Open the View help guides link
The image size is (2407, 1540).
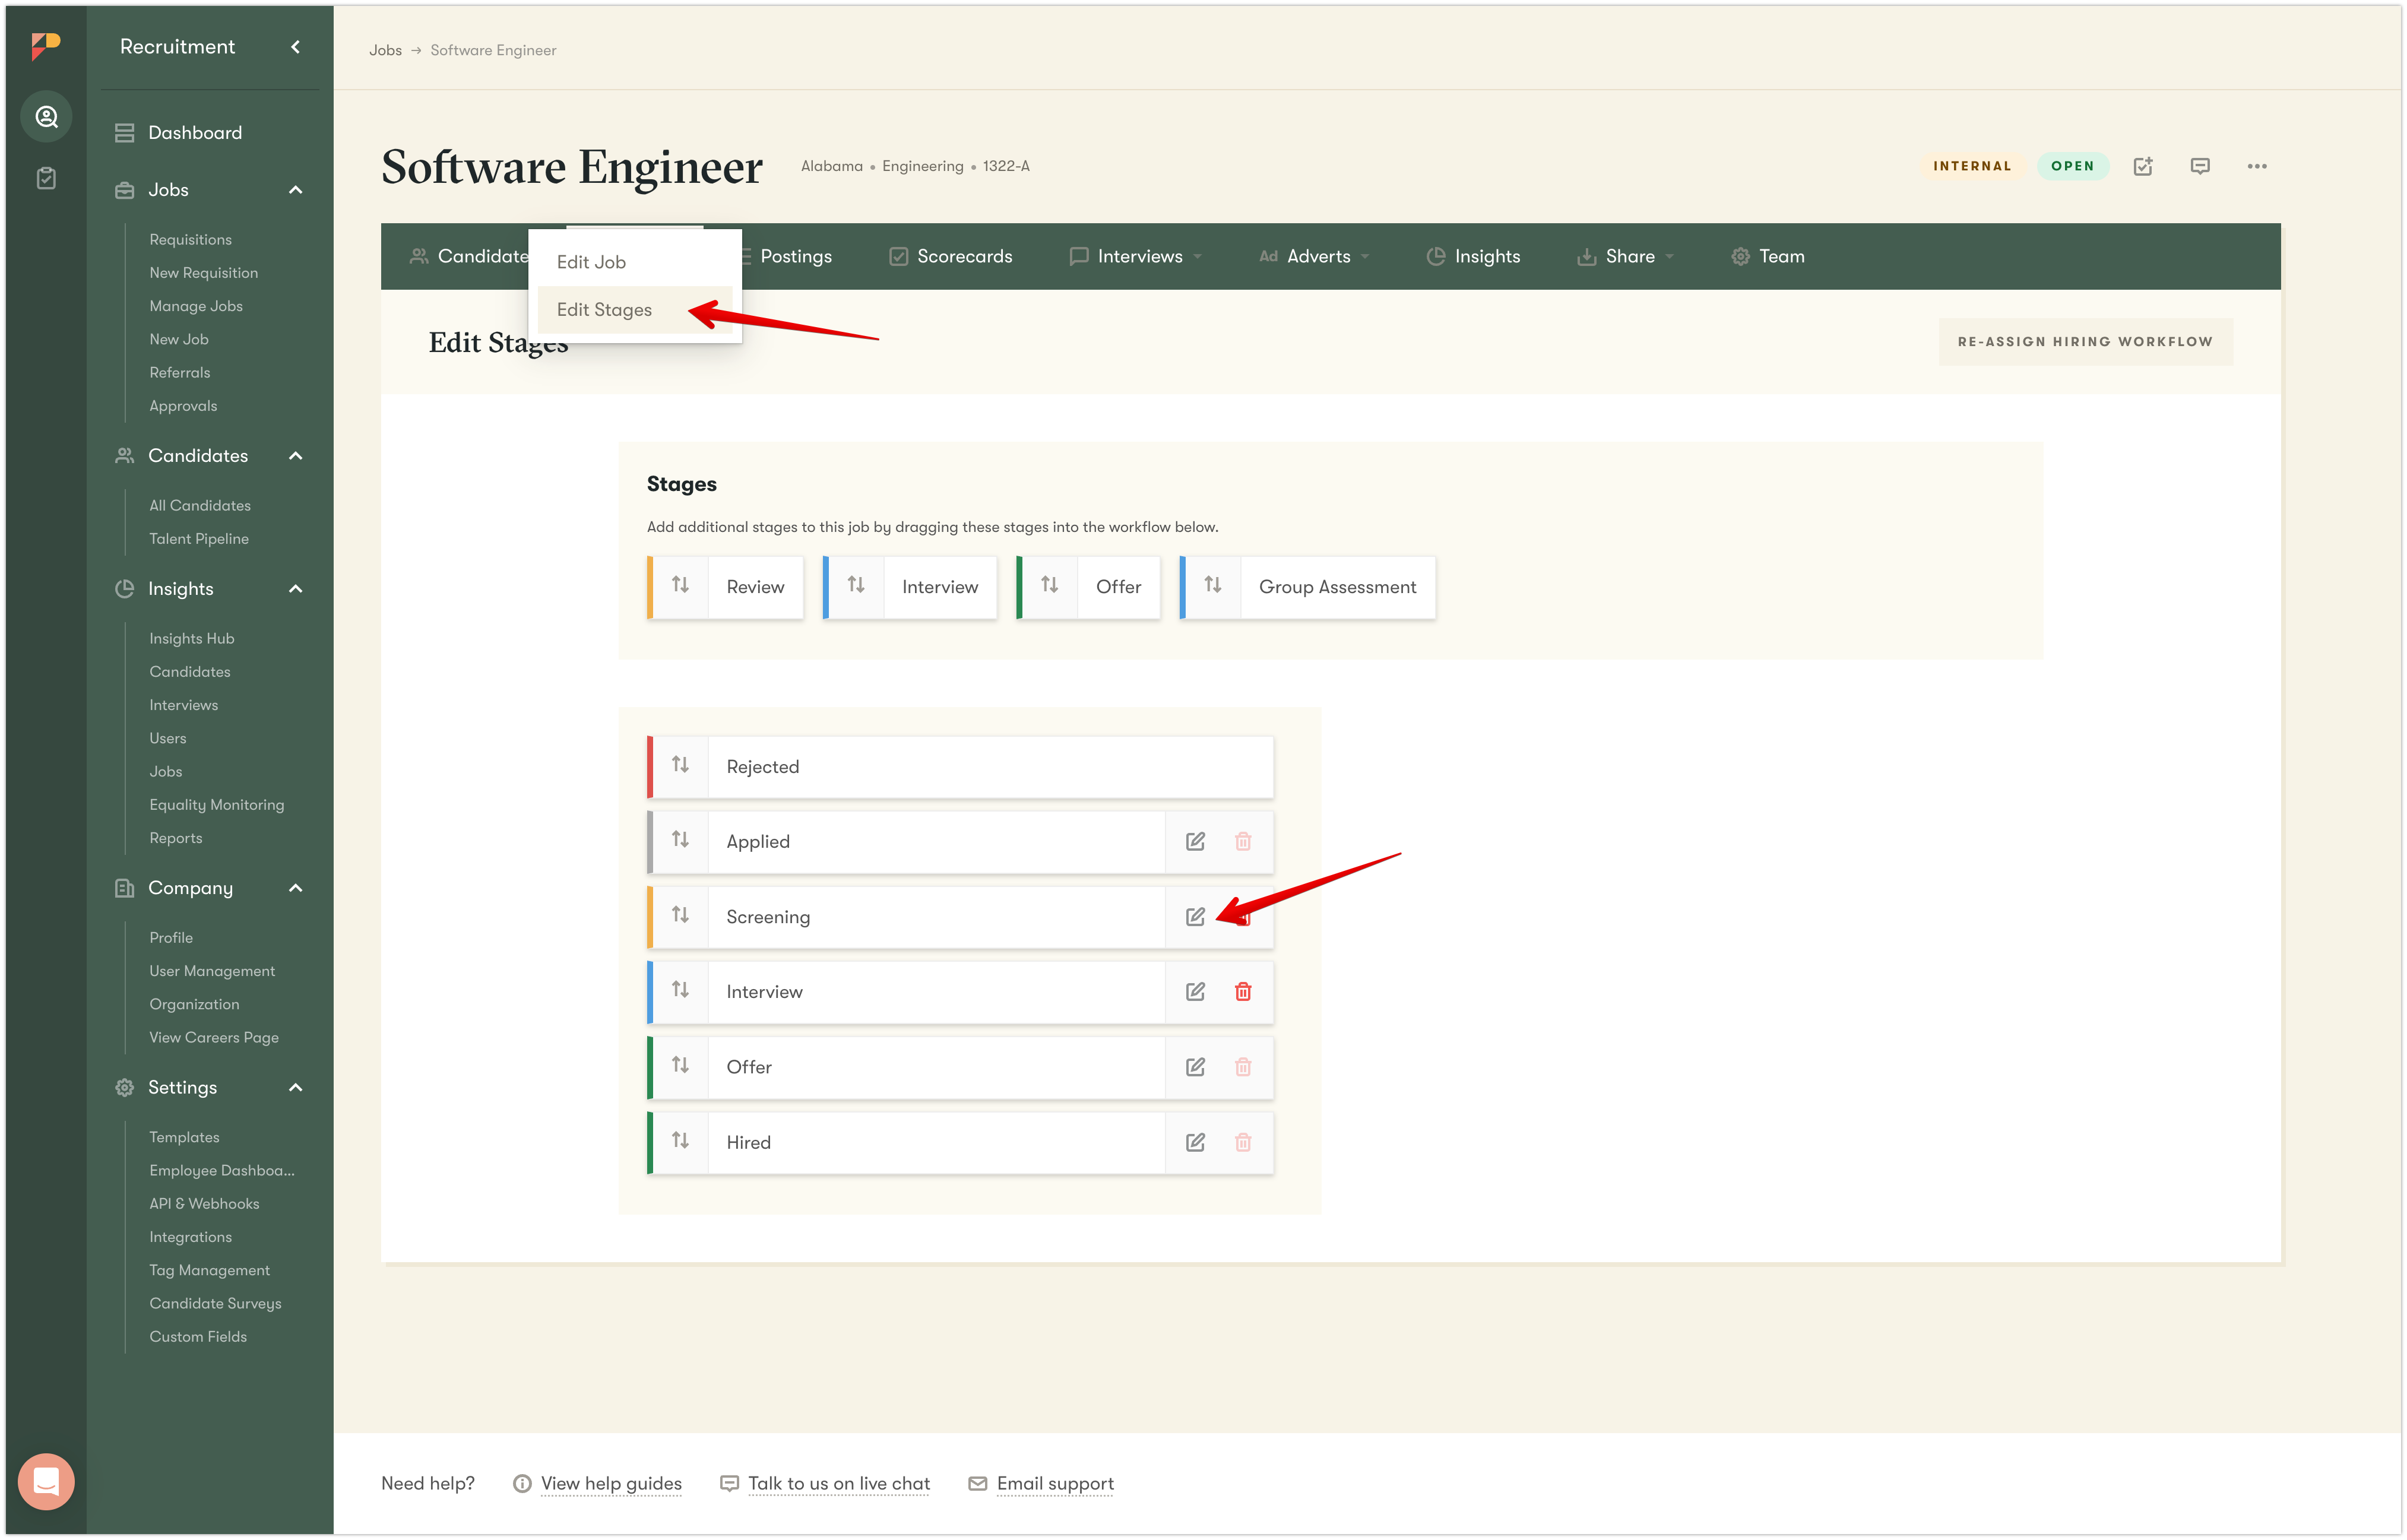[611, 1484]
